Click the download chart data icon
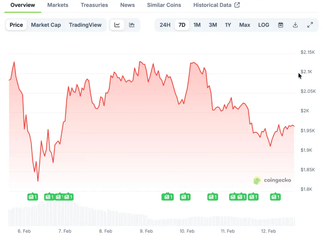The image size is (323, 235). pyautogui.click(x=295, y=25)
